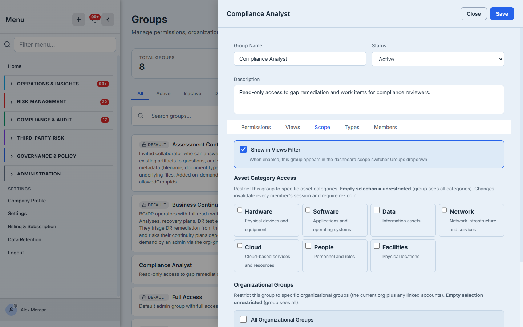Click the Alex Morgan avatar icon

point(11,310)
